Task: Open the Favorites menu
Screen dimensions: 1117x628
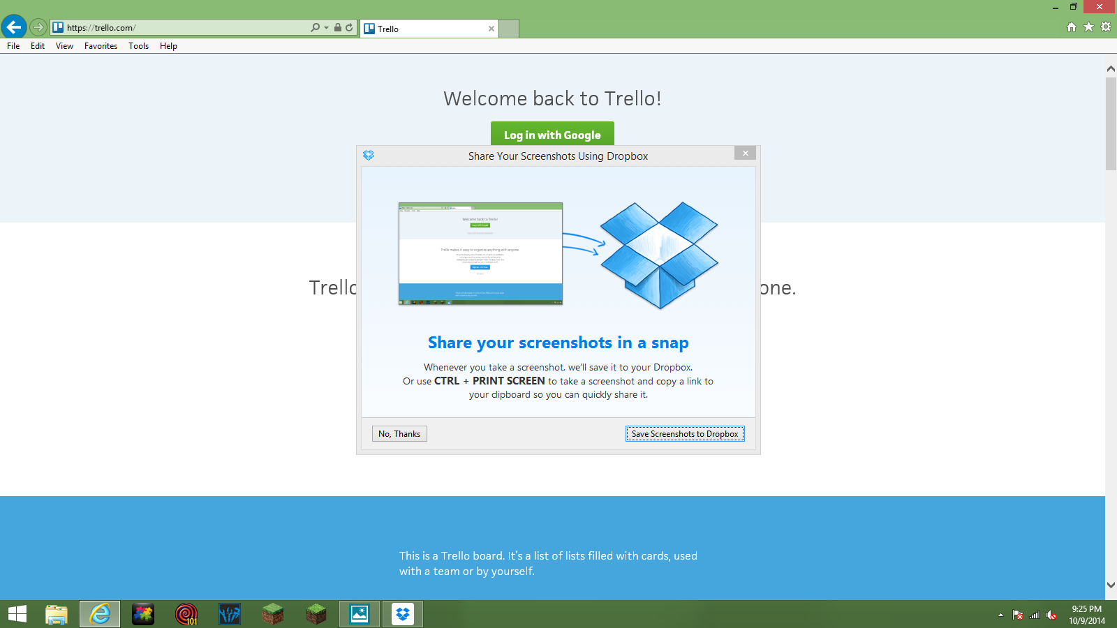Action: 101,46
